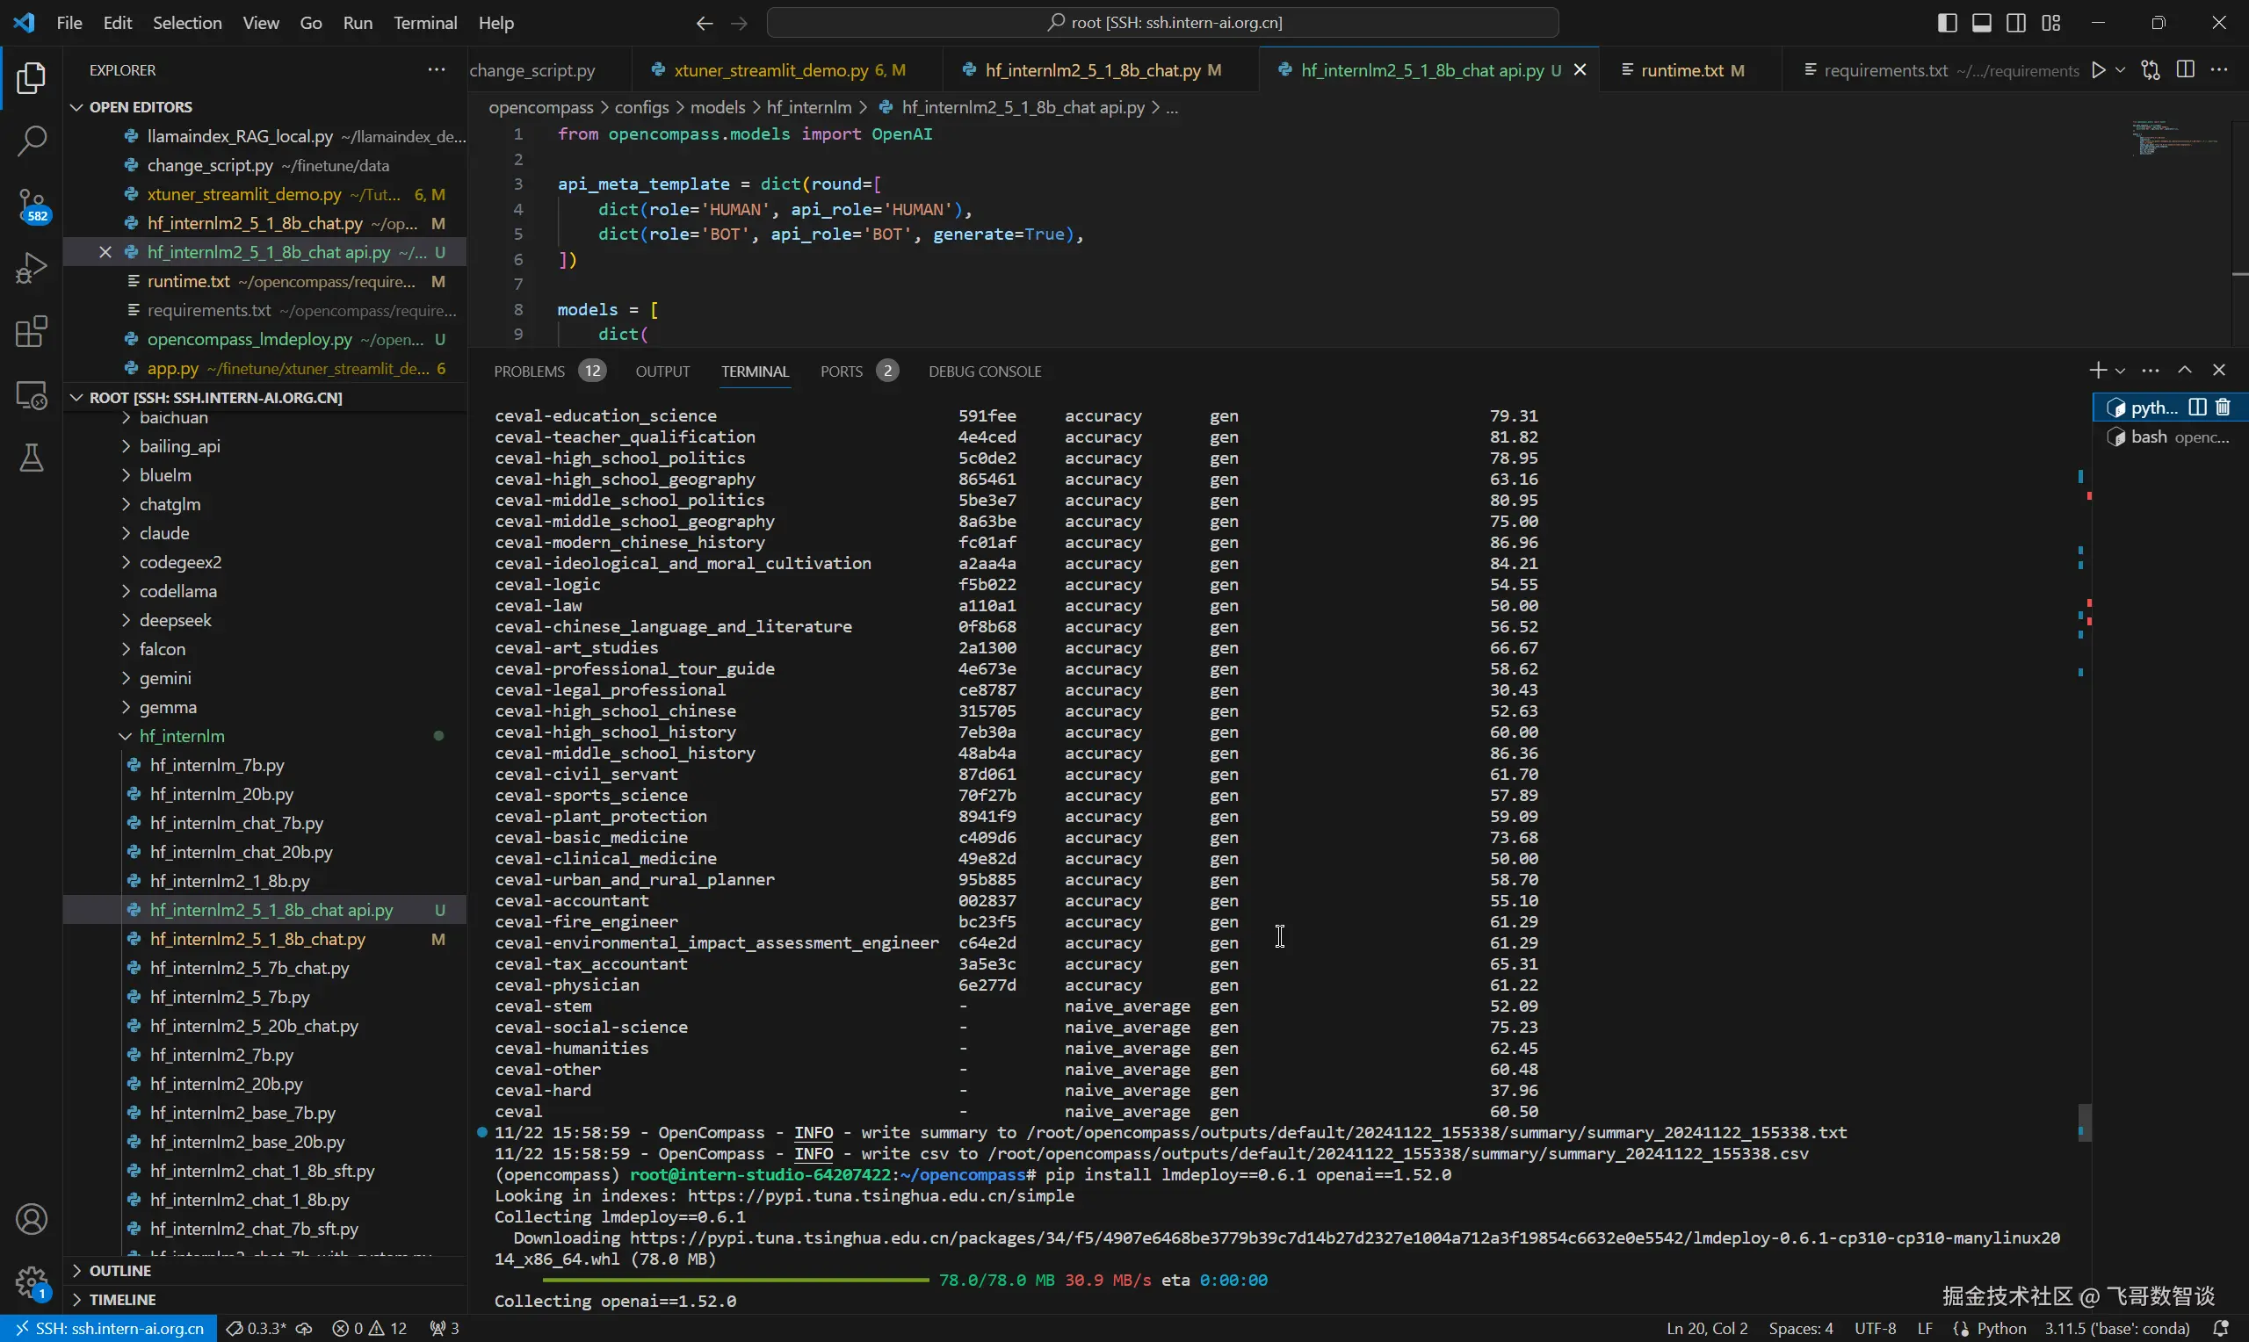Open Remote Explorer in activity bar
Screen dimensions: 2249x1342
click(x=32, y=395)
